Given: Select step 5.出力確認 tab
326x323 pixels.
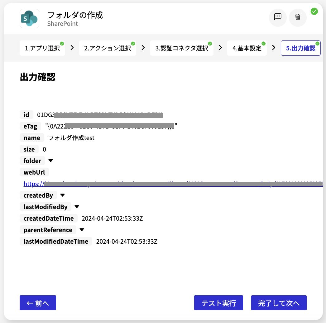Looking at the screenshot, I should (301, 48).
